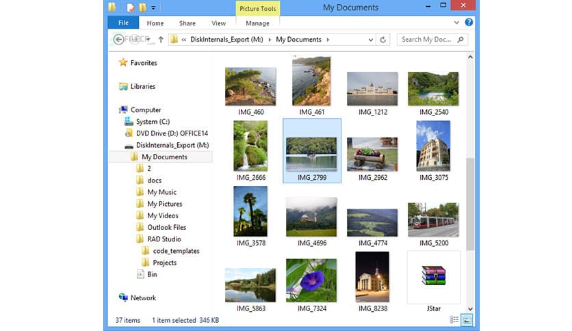The image size is (572, 331).
Task: Click My Documents breadcrumb in address bar
Action: pyautogui.click(x=298, y=40)
